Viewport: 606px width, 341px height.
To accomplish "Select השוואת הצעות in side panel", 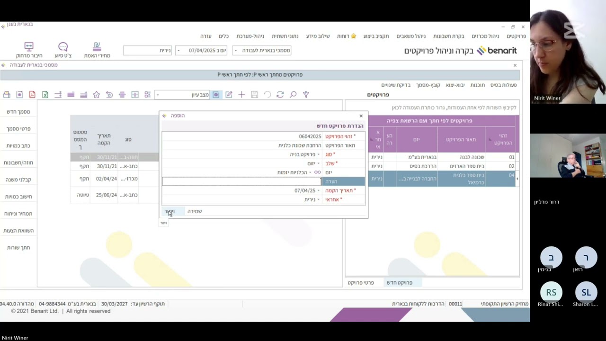I will (x=18, y=231).
